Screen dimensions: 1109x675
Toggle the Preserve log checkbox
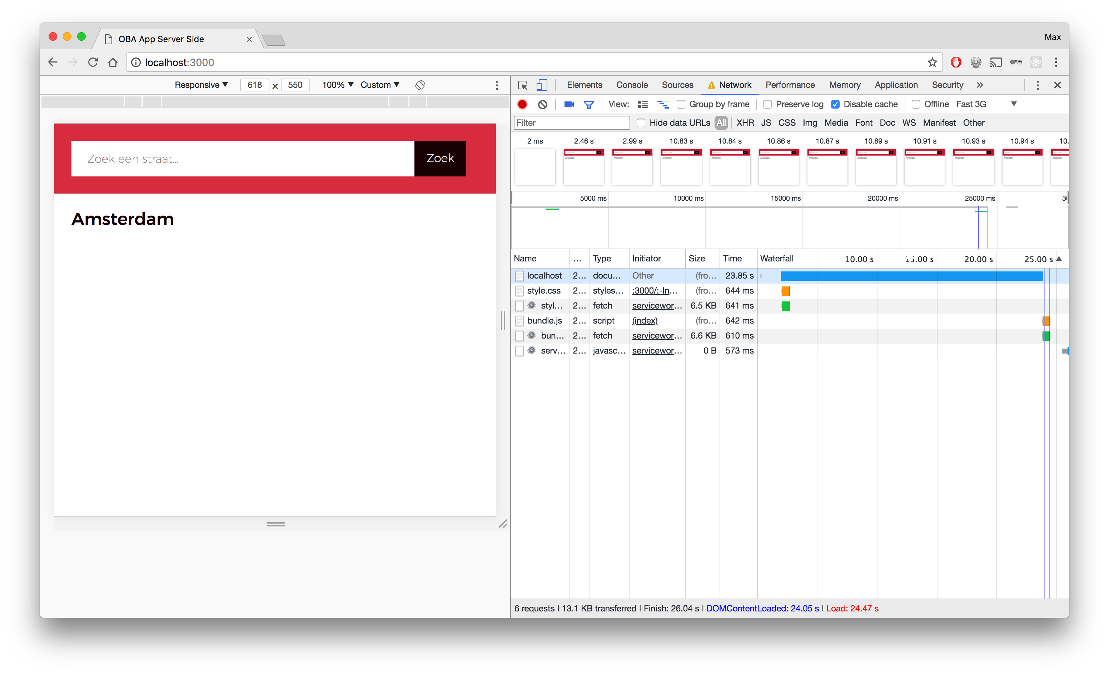coord(765,104)
